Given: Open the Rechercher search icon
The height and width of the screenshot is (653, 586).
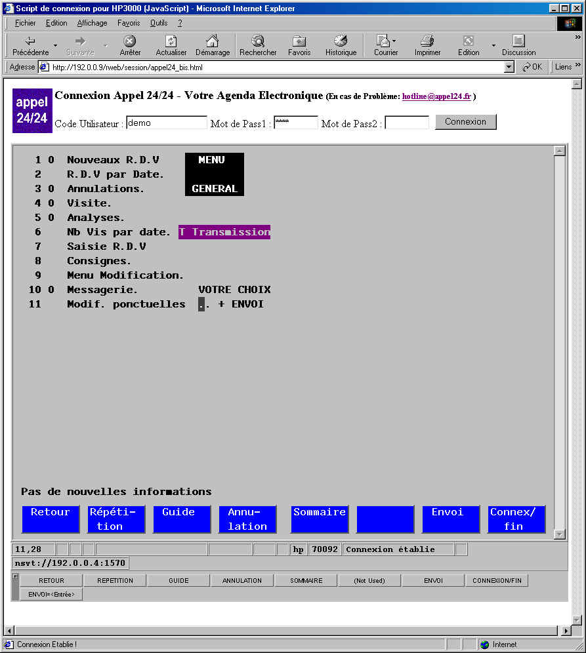Looking at the screenshot, I should pos(258,41).
